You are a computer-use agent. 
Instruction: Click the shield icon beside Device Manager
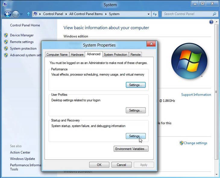(x=6, y=35)
